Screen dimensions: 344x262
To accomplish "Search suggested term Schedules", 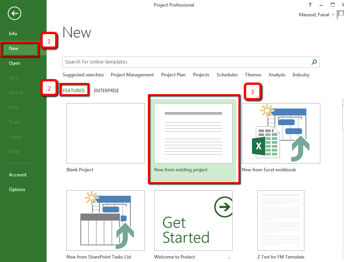I will click(x=227, y=75).
